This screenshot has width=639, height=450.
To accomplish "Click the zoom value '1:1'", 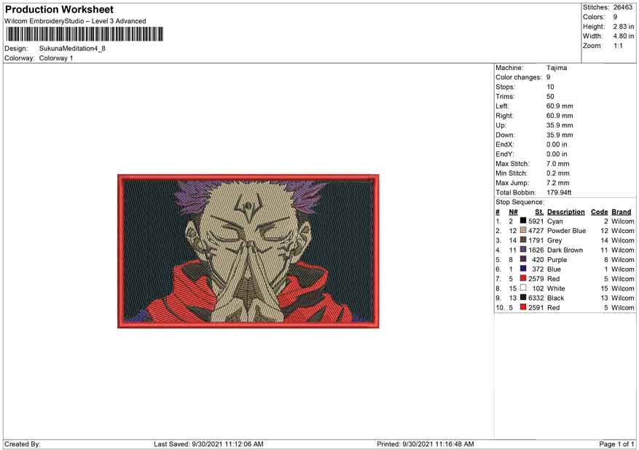I will (618, 46).
